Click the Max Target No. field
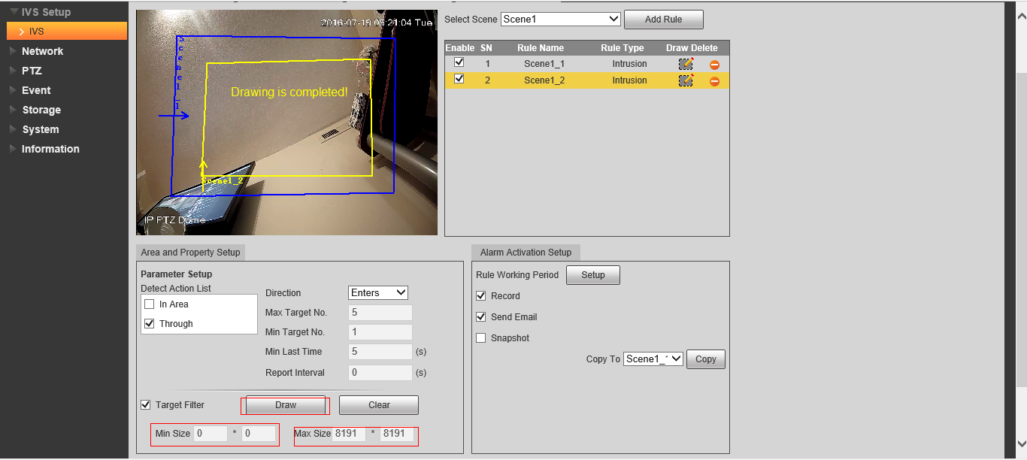This screenshot has height=460, width=1027. [380, 313]
